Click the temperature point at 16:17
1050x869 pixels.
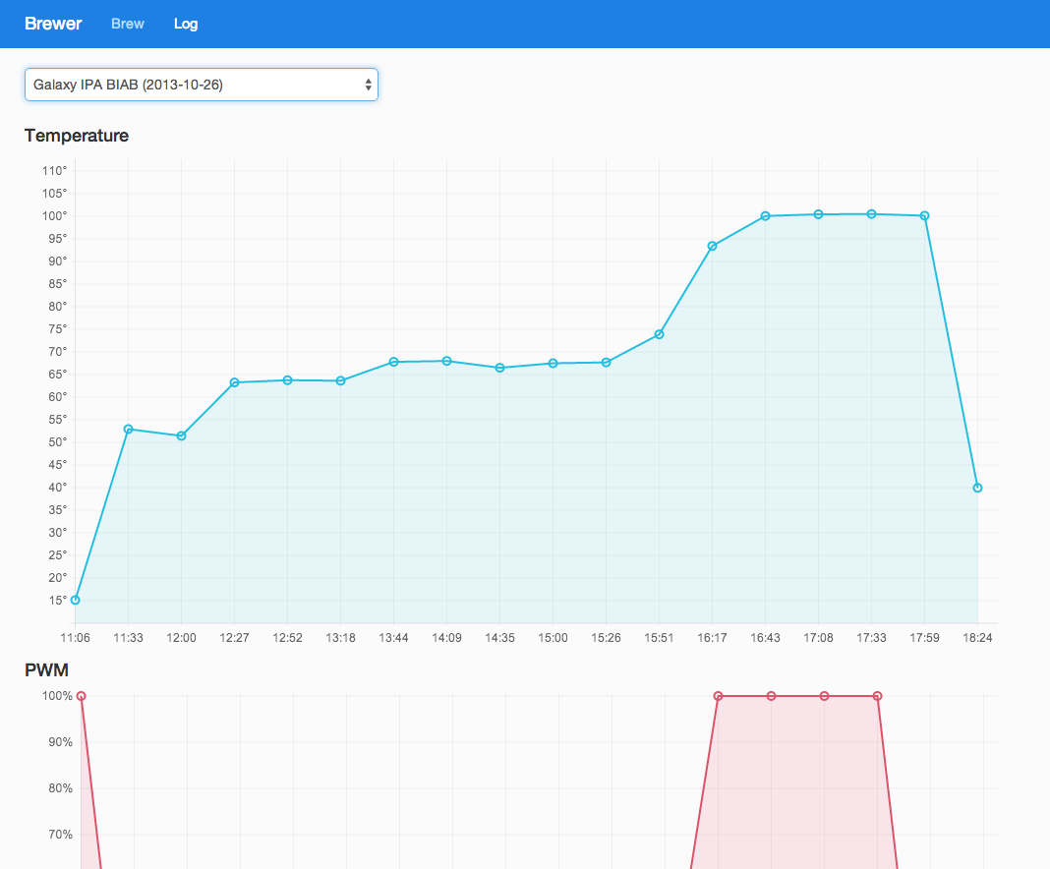click(712, 247)
